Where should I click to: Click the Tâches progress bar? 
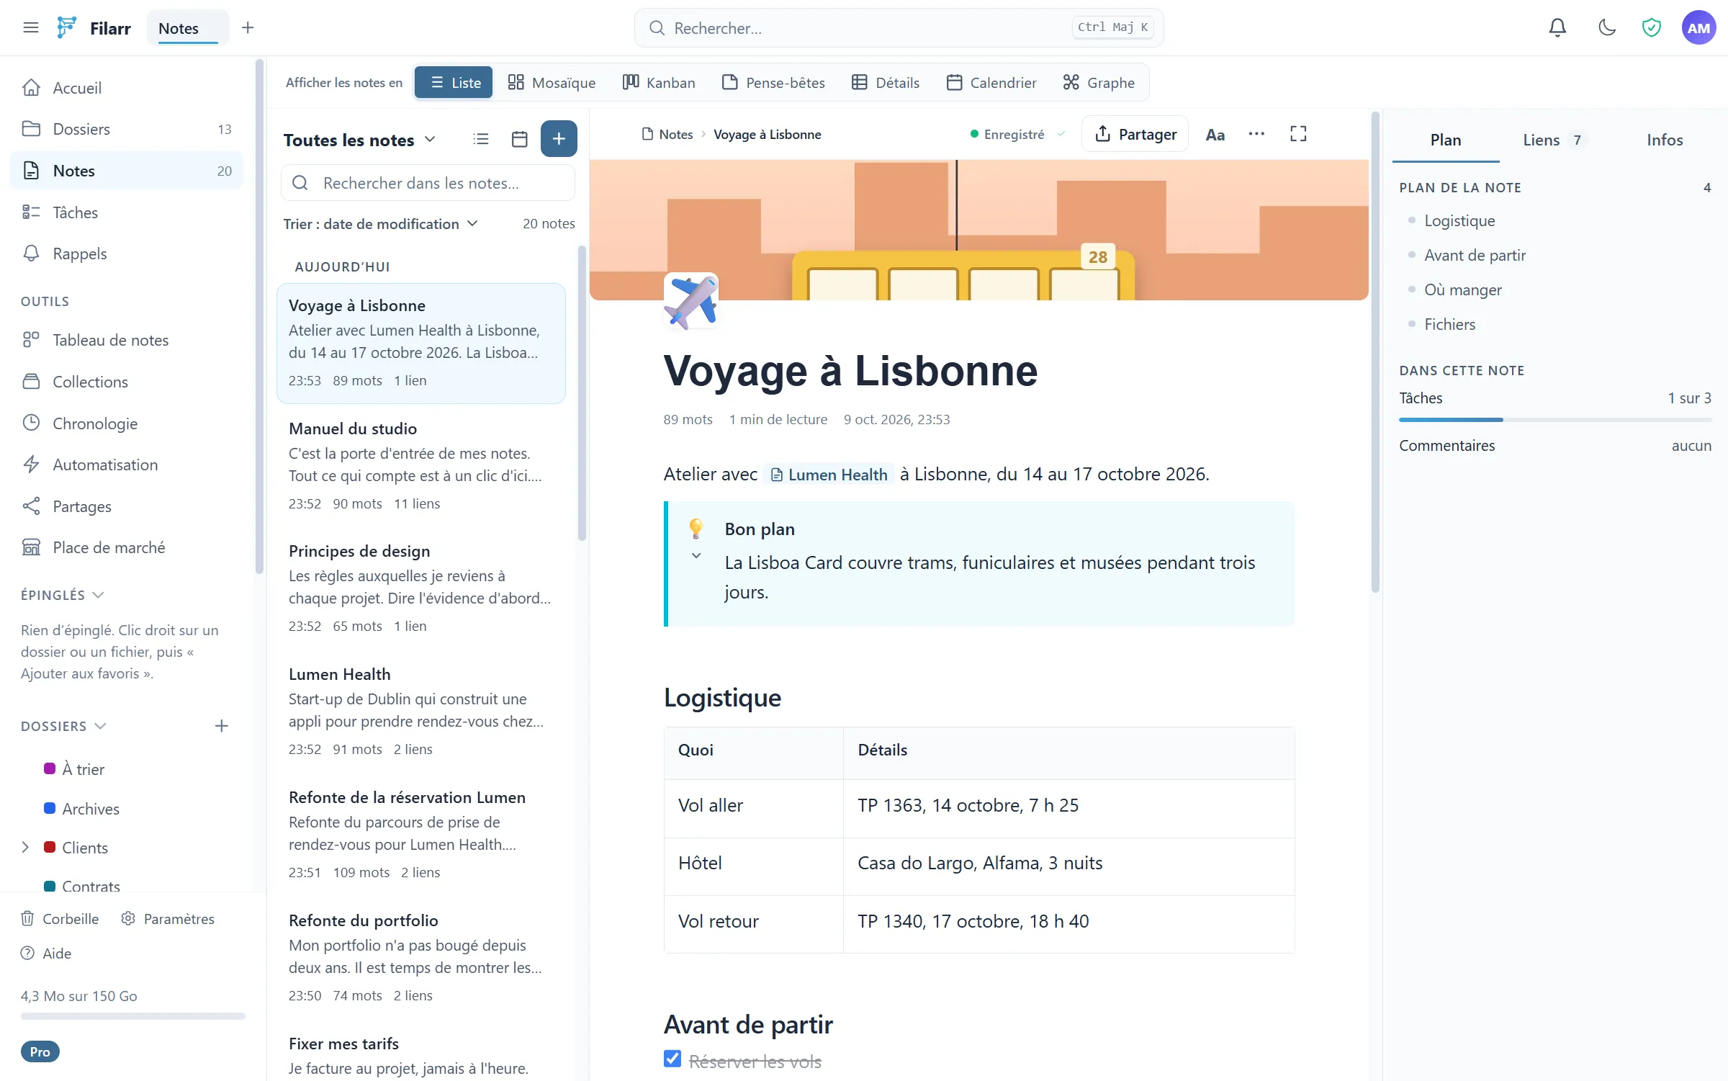[1555, 419]
